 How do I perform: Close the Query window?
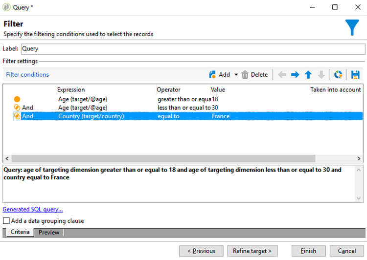click(x=358, y=7)
